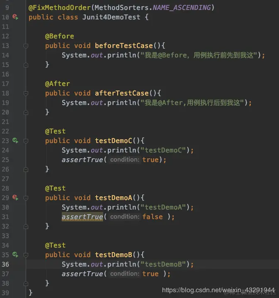
Task: Click the @Test annotation above testDemoB
Action: pyautogui.click(x=55, y=245)
